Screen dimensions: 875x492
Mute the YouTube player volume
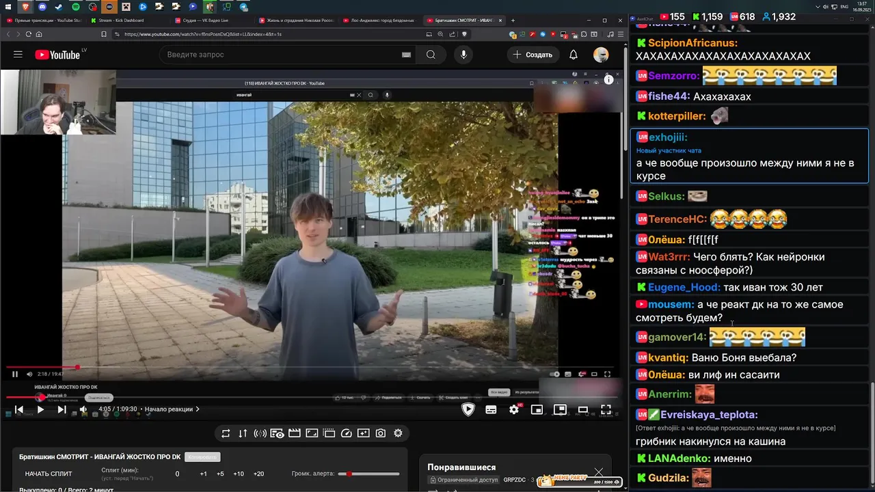pos(83,409)
